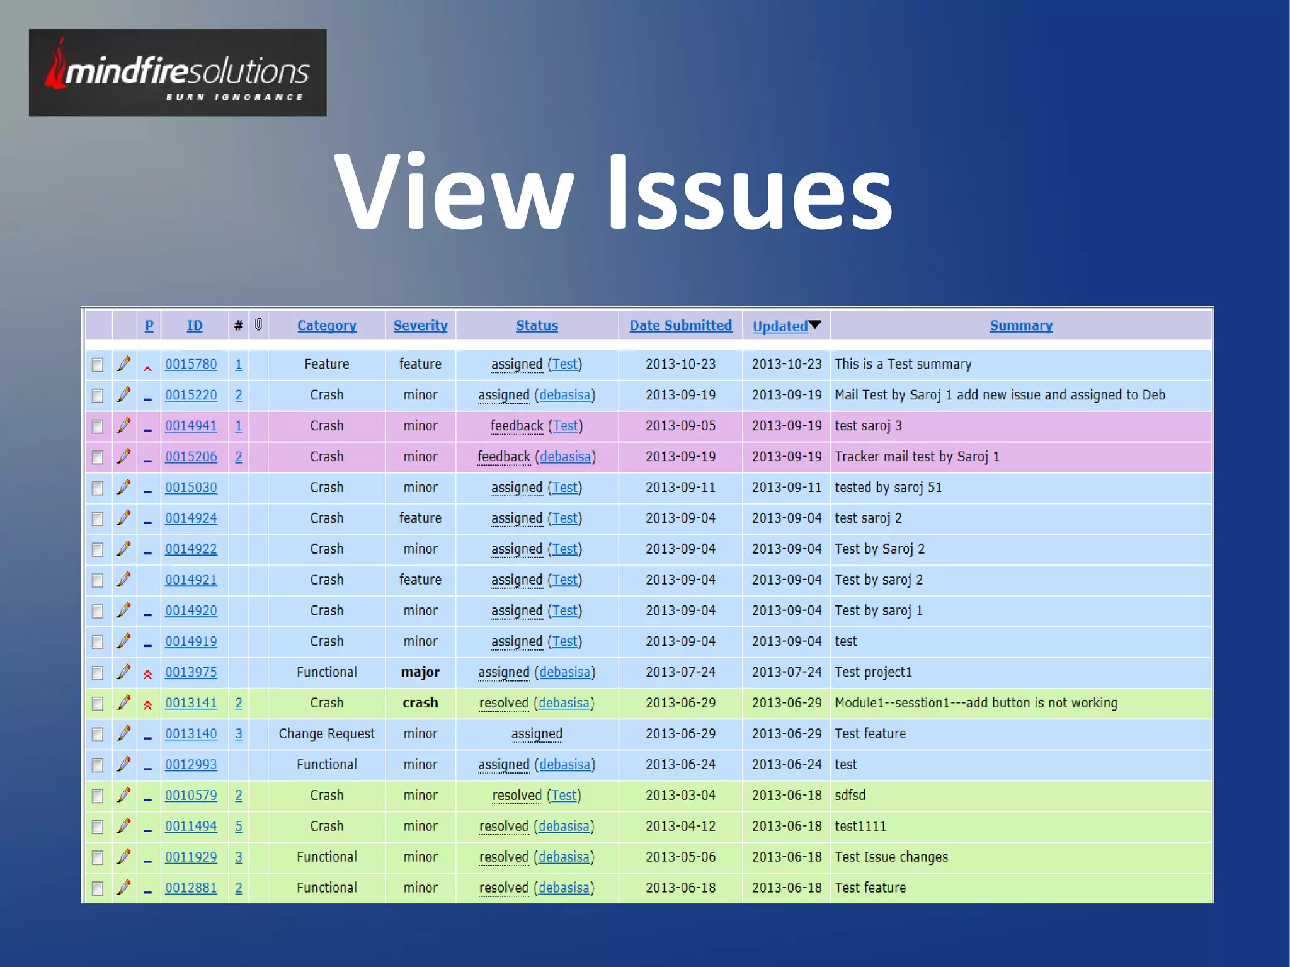Check the box for issue 0013975
Screen dimensions: 1290x967
coord(98,673)
